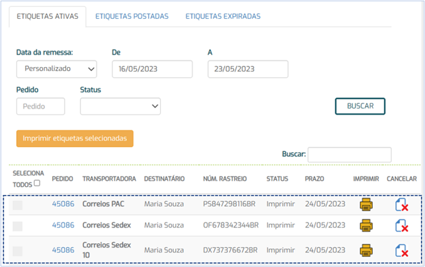Image resolution: width=425 pixels, height=267 pixels.
Task: Cancel the Correios Sedex label
Action: pyautogui.click(x=401, y=226)
